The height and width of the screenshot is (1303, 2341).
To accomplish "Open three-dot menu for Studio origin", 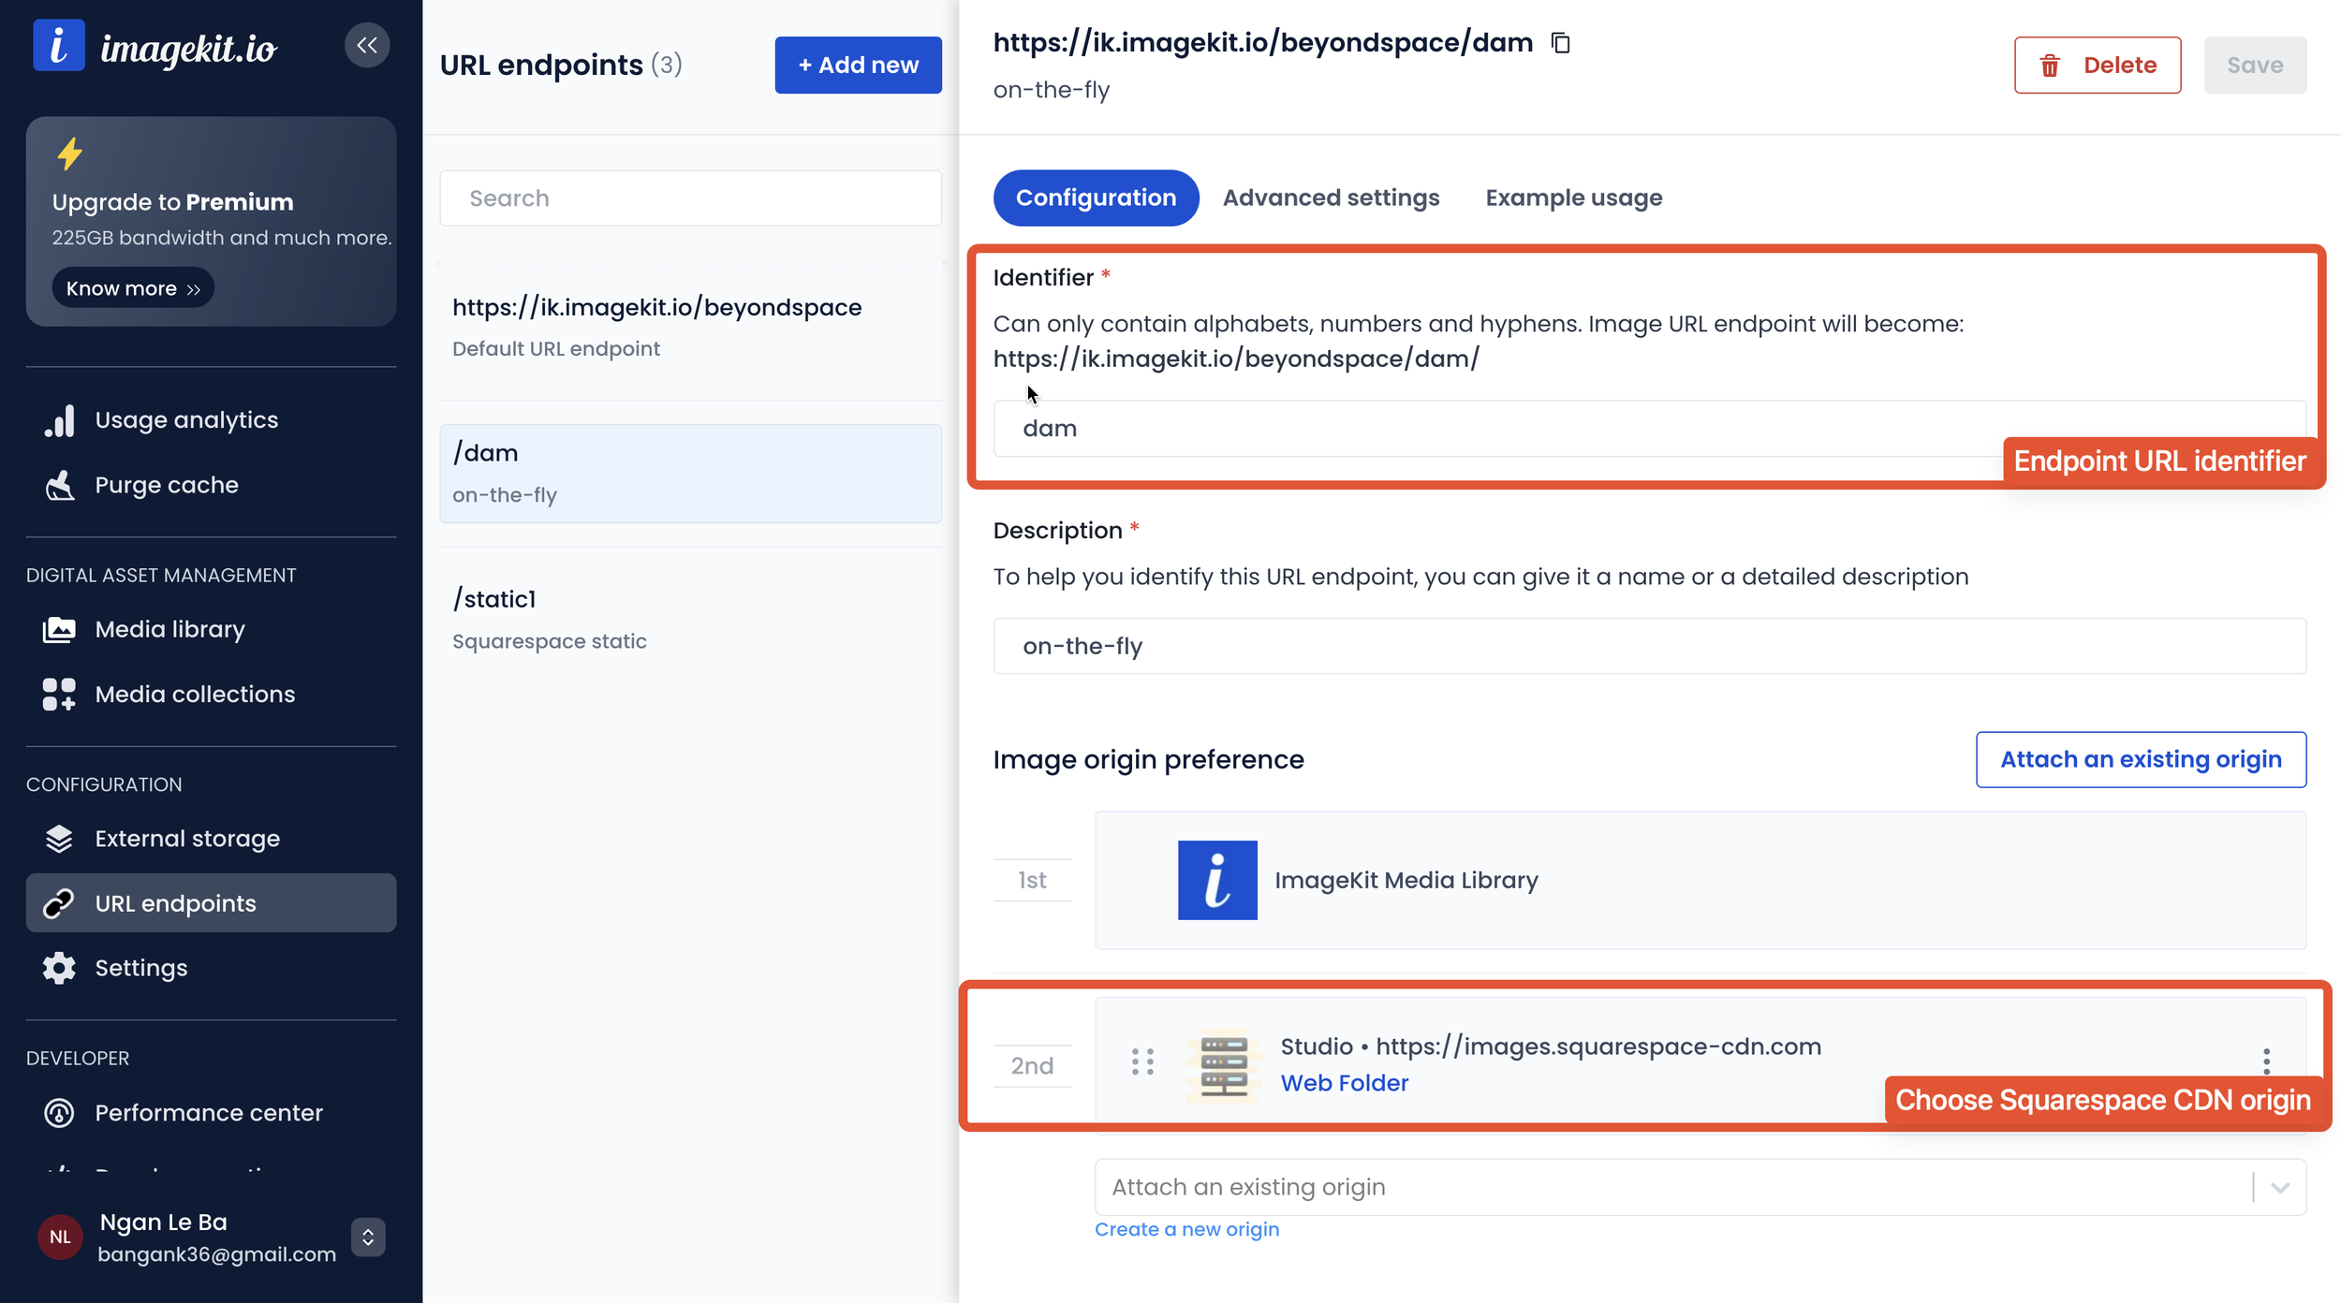I will coord(2266,1061).
